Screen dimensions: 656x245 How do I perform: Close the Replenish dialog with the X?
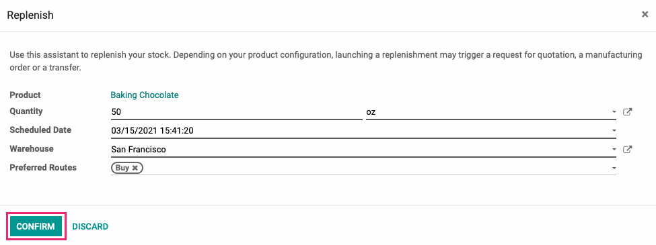pyautogui.click(x=645, y=14)
